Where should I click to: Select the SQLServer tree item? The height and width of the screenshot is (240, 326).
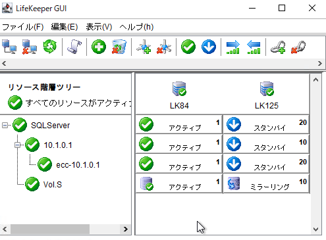50,126
